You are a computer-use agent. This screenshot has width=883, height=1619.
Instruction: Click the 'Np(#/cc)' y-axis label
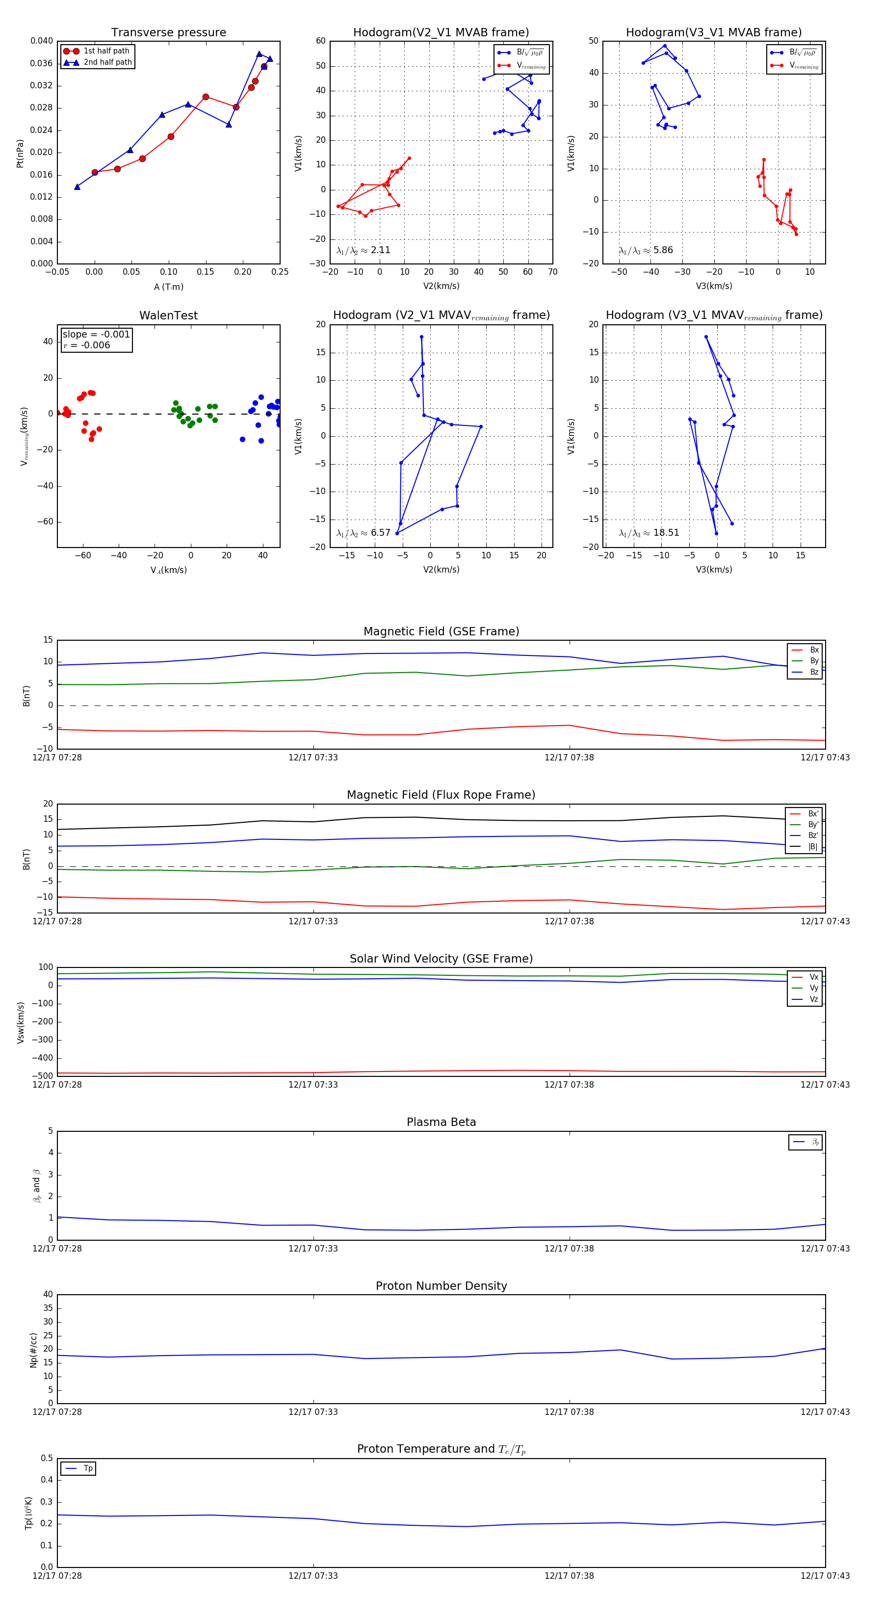(33, 1350)
